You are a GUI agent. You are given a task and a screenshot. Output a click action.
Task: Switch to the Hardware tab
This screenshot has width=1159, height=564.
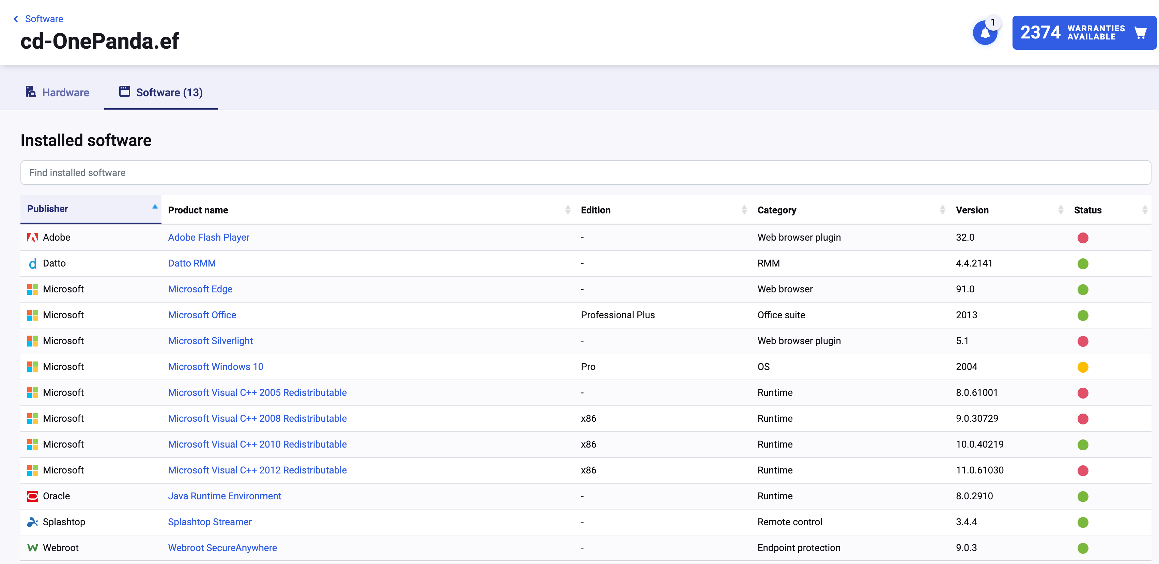pos(57,92)
